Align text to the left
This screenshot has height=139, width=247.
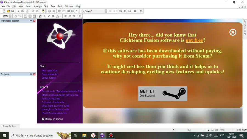[x=66, y=16]
